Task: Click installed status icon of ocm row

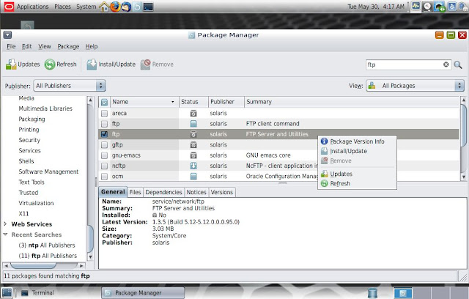Action: click(x=193, y=176)
